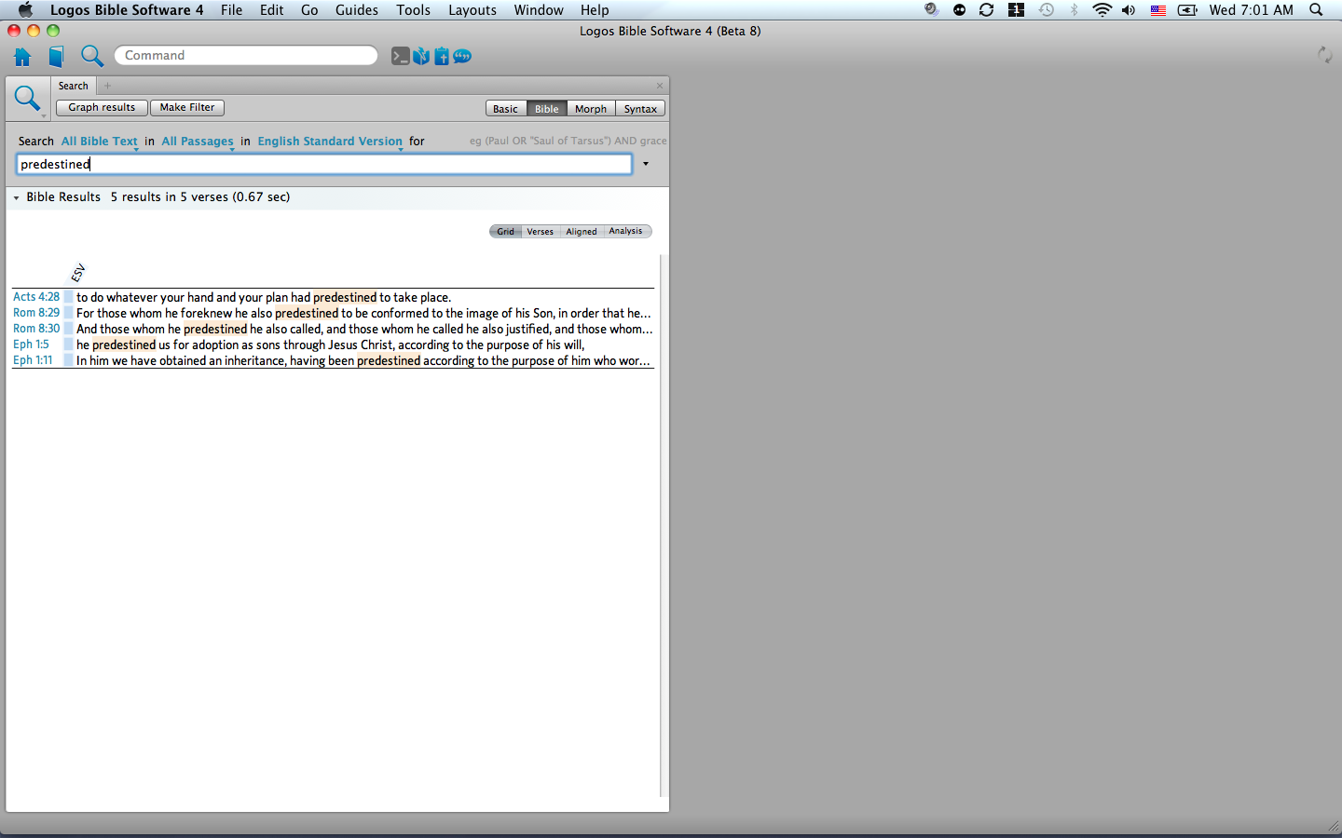Viewport: 1342px width, 838px height.
Task: Click the ESV grid cell for Acts 4:28
Action: coord(68,297)
